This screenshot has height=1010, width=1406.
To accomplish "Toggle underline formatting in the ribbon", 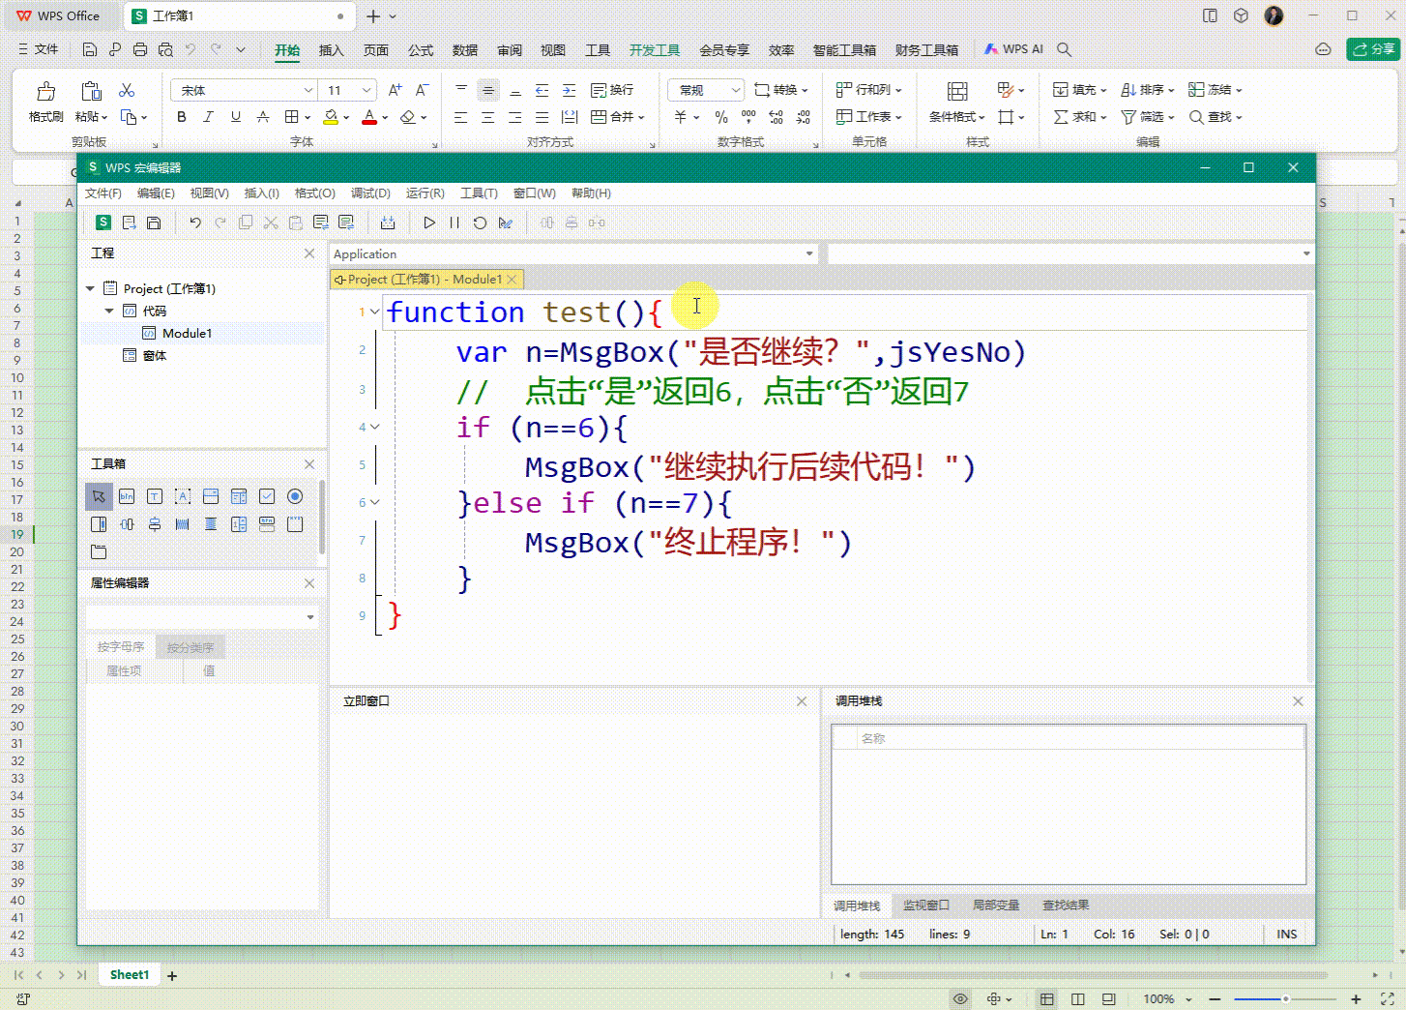I will click(x=236, y=117).
